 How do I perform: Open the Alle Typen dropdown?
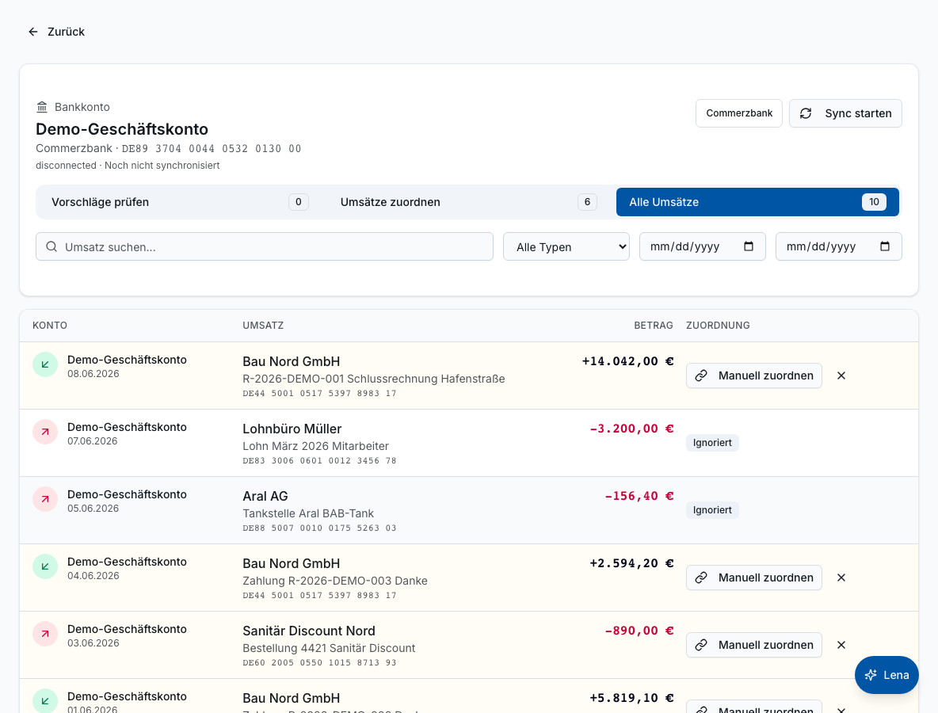(x=566, y=246)
